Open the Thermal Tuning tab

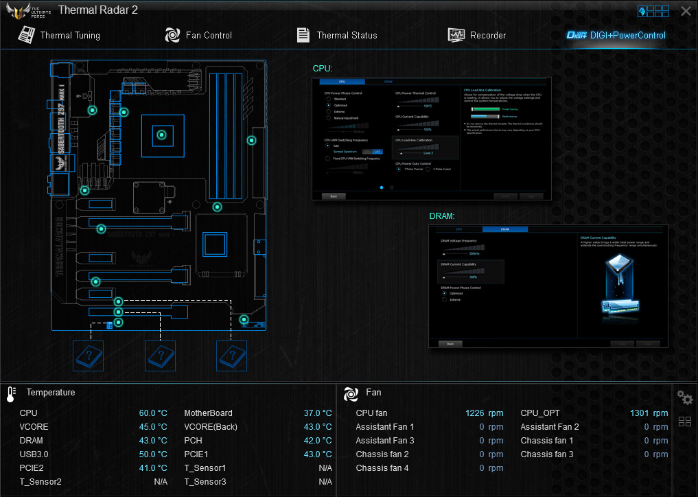59,35
